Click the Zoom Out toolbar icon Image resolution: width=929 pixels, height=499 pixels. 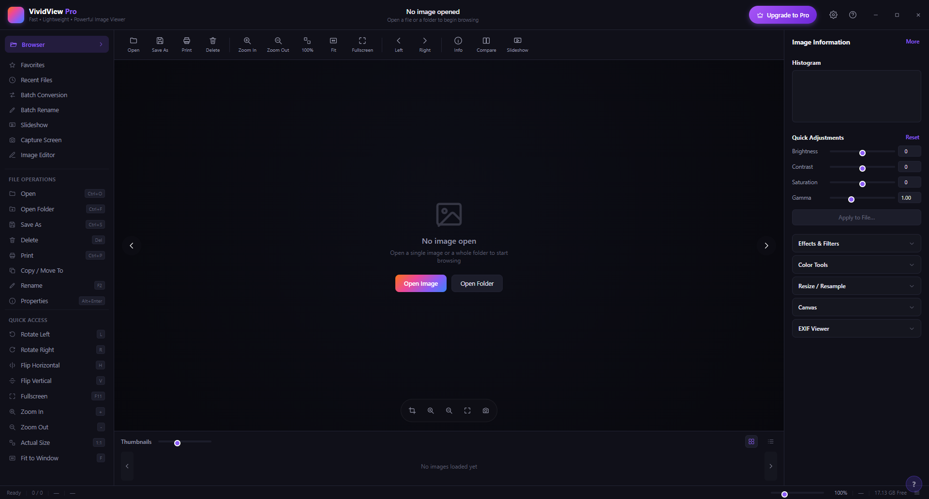(278, 44)
